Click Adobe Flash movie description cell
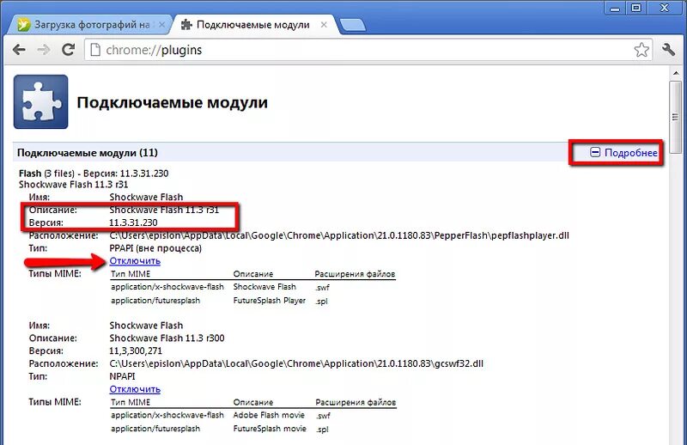Viewport: 687px width, 445px height. 269,415
